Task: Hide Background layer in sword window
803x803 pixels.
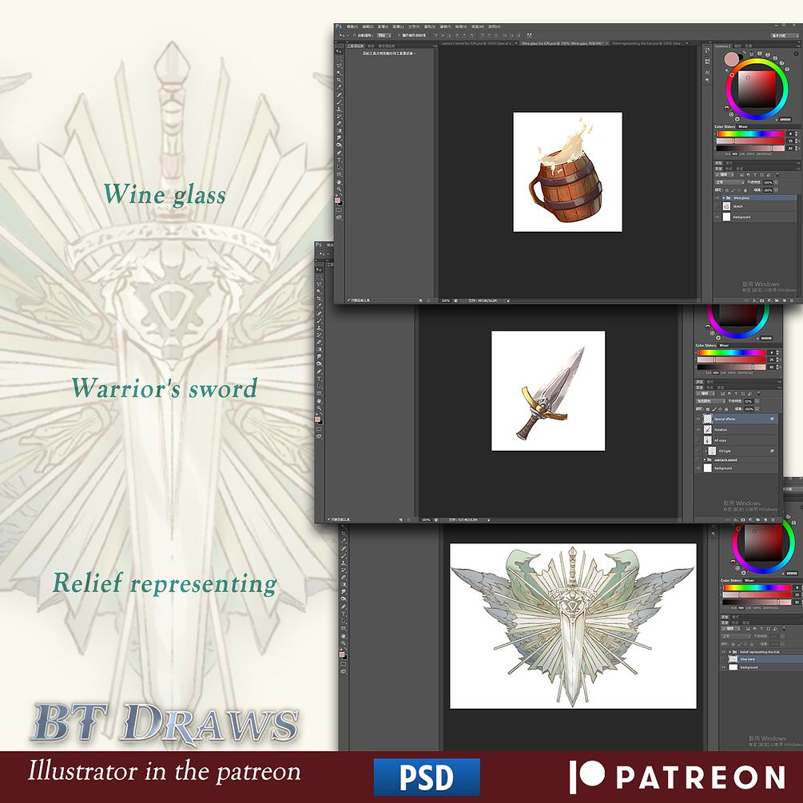Action: (698, 468)
